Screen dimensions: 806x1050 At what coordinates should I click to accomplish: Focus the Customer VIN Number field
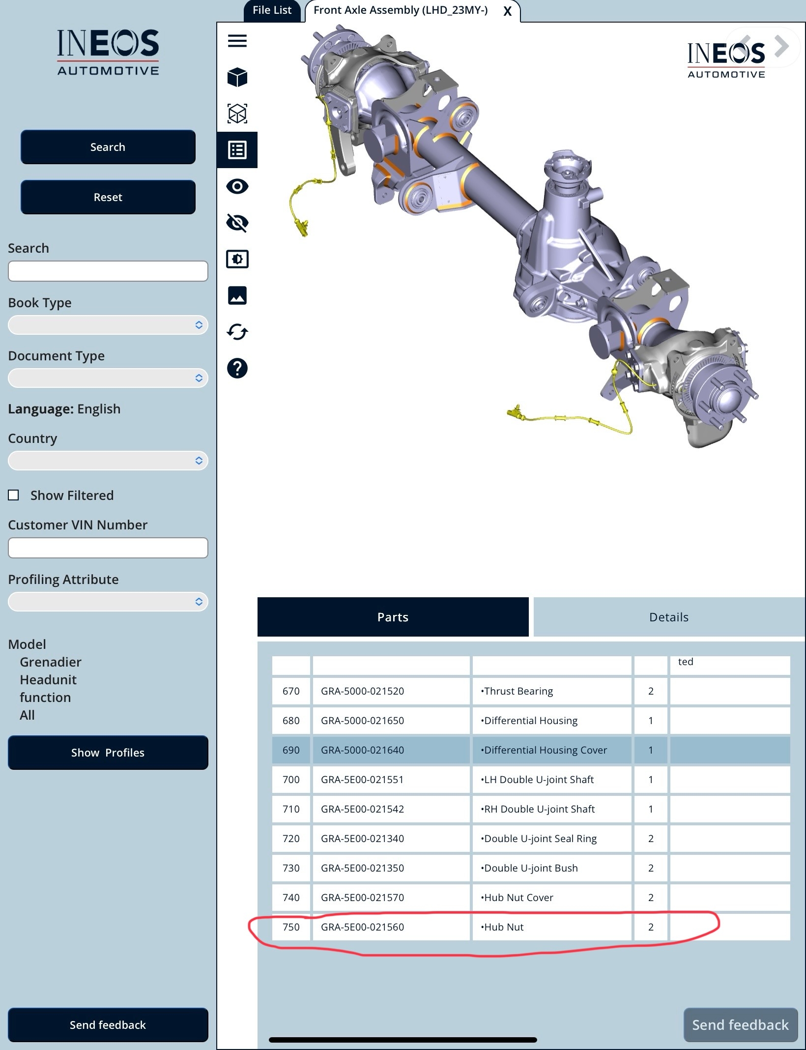(108, 548)
